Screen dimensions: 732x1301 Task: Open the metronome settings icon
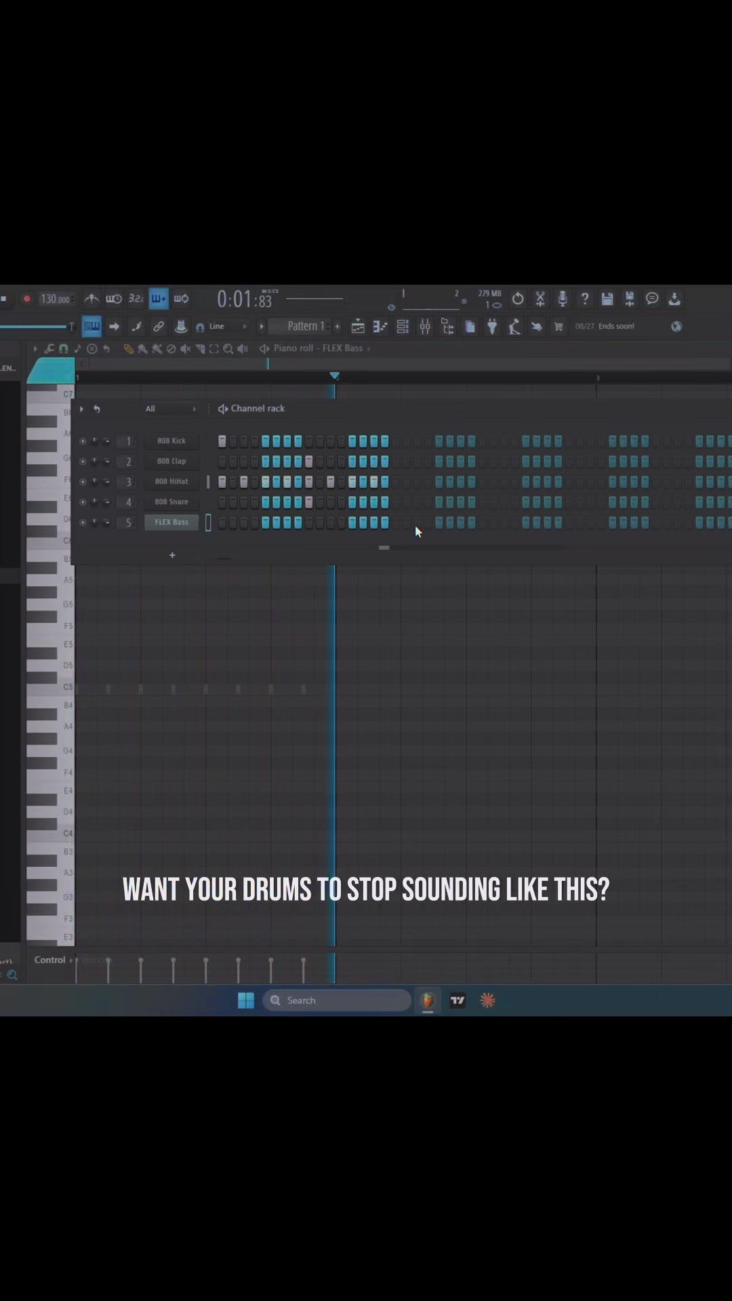click(91, 299)
